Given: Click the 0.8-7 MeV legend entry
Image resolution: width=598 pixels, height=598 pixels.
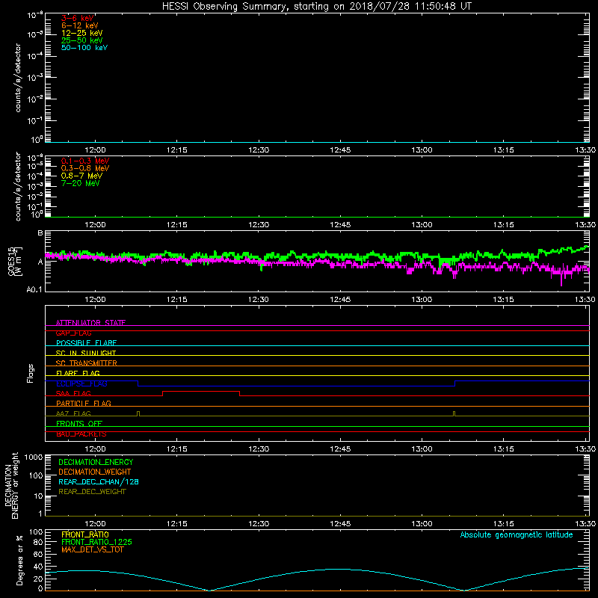Looking at the screenshot, I should (81, 176).
